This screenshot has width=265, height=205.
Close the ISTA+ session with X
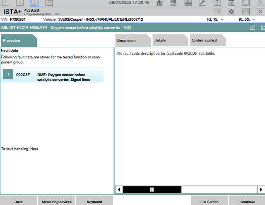[x=260, y=12]
